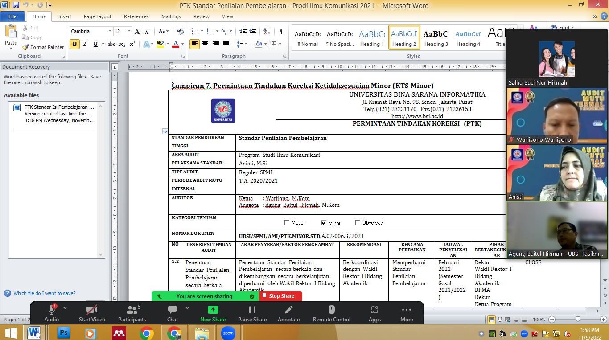Open line spacing dropdown
The image size is (609, 340).
(x=242, y=44)
